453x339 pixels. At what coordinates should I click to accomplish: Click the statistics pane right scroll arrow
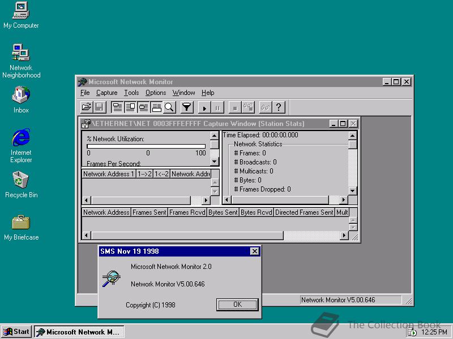coord(343,199)
